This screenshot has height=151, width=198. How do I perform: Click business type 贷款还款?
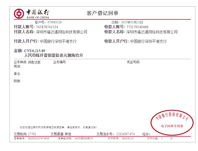point(34,62)
